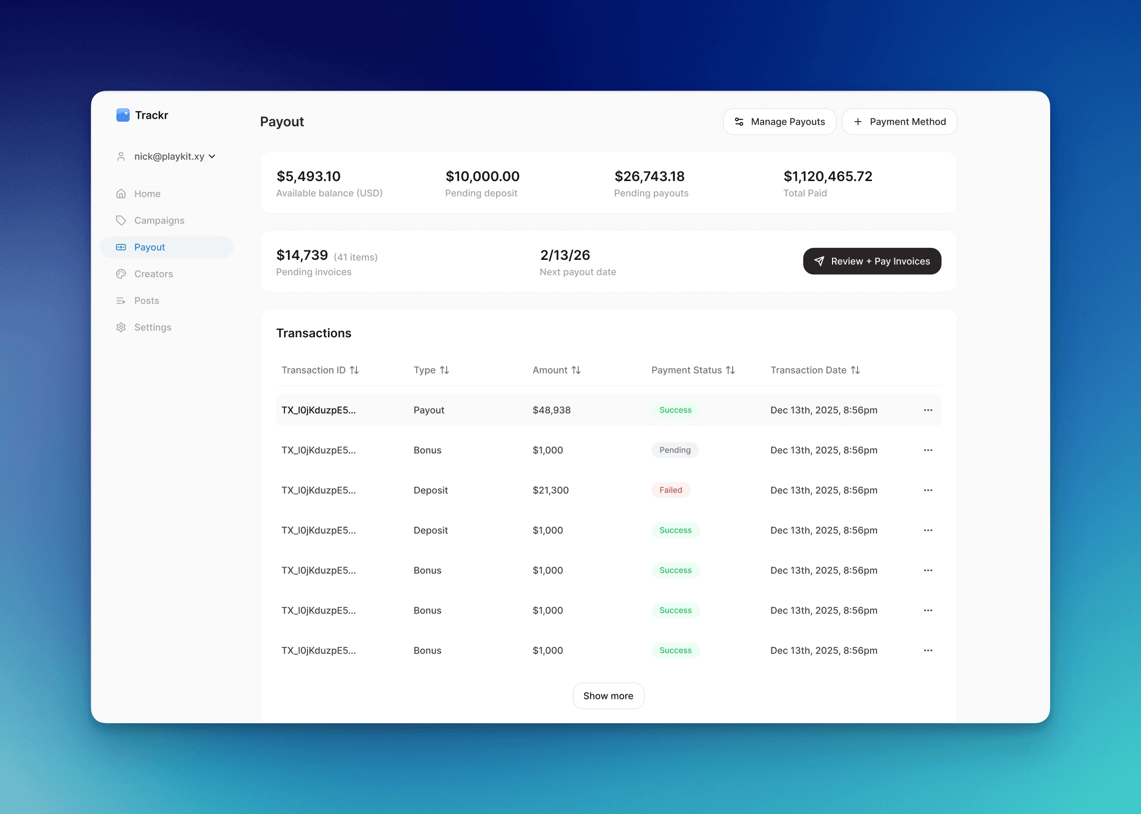1141x814 pixels.
Task: Click the Trackr logo icon
Action: [123, 115]
